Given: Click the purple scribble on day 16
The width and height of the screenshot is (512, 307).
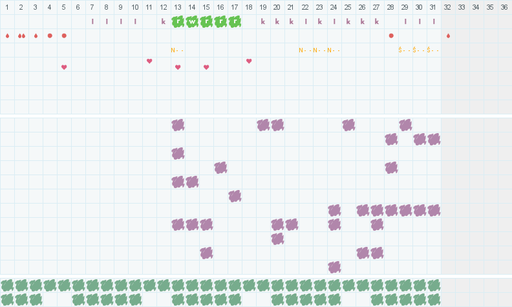Looking at the screenshot, I should pyautogui.click(x=220, y=167).
